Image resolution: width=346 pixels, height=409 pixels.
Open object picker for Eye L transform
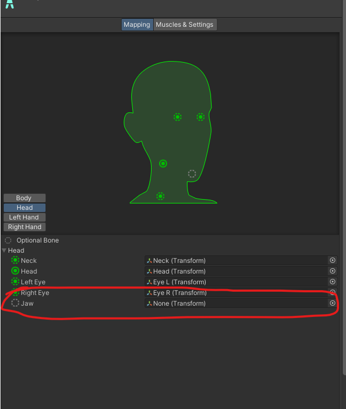click(333, 282)
